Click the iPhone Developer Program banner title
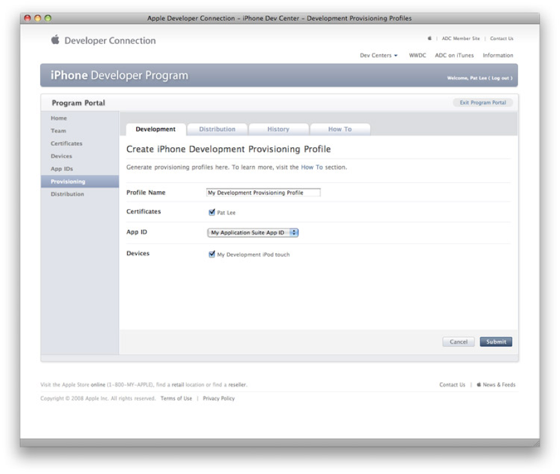The image size is (560, 474). (x=119, y=76)
